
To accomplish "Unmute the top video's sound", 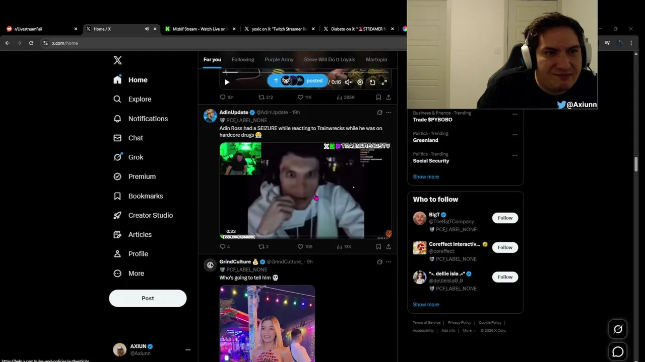I will point(348,82).
